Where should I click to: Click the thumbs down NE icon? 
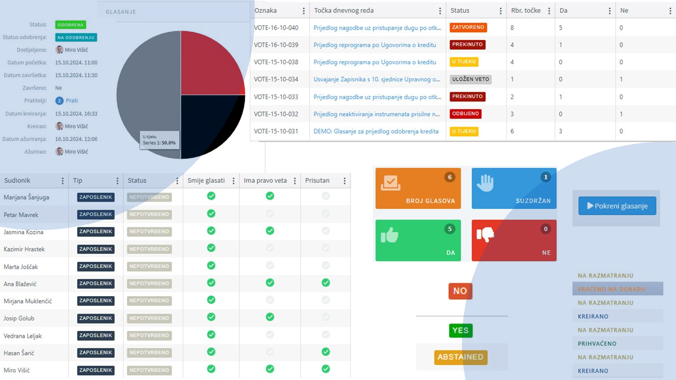coord(485,234)
